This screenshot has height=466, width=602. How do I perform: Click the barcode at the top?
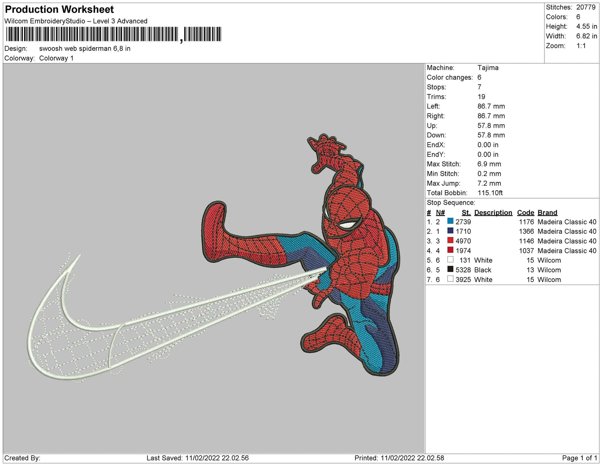pyautogui.click(x=113, y=34)
